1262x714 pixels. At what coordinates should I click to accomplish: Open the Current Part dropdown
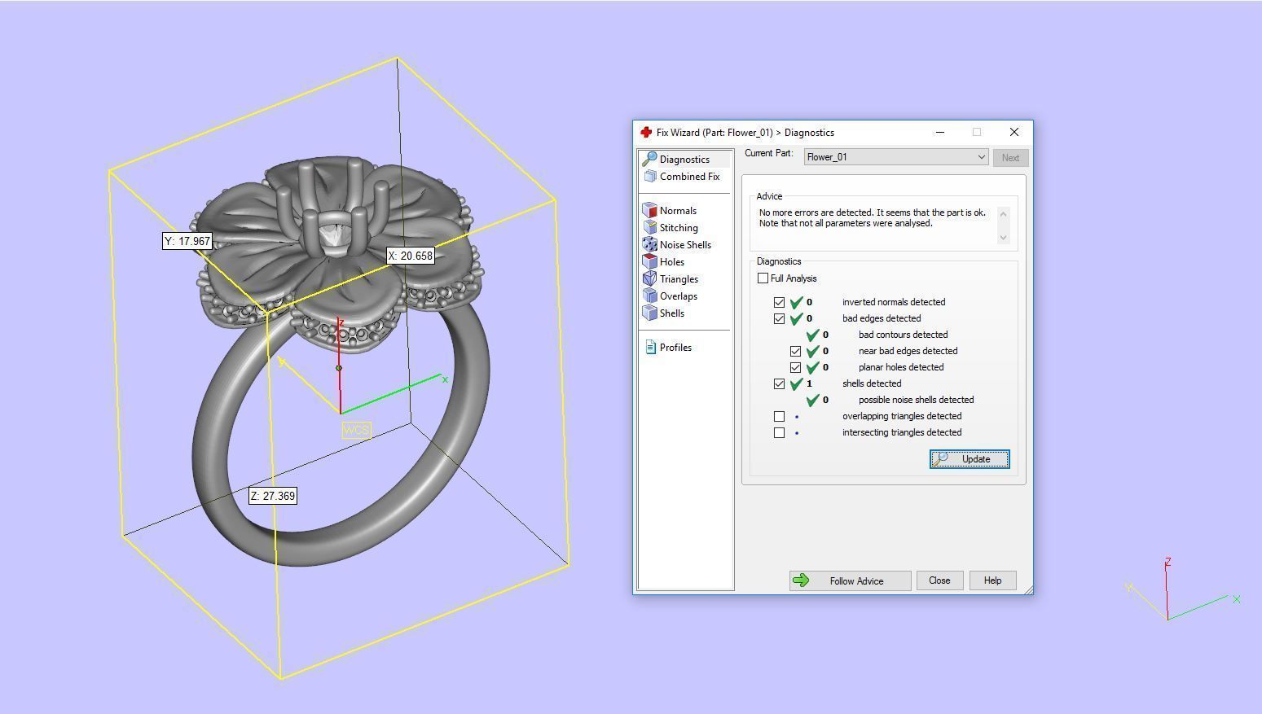click(896, 157)
